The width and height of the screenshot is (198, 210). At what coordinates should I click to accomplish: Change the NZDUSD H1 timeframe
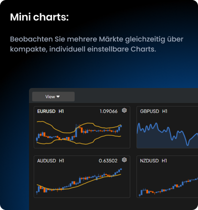pyautogui.click(x=164, y=161)
